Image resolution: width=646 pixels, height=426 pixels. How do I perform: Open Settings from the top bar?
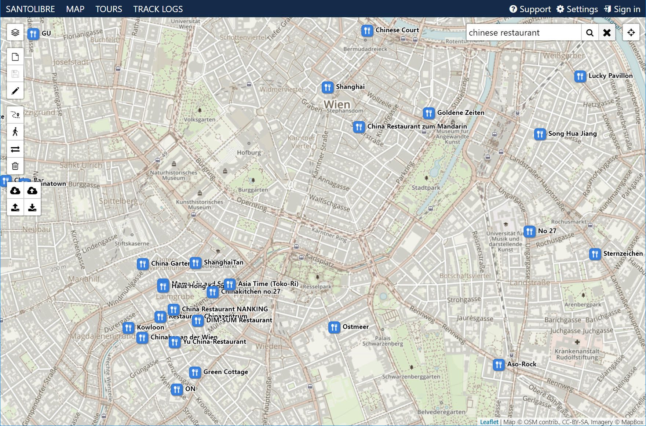click(577, 9)
